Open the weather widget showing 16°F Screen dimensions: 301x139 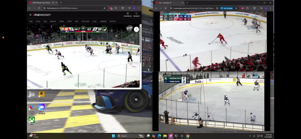pyautogui.click(x=34, y=136)
